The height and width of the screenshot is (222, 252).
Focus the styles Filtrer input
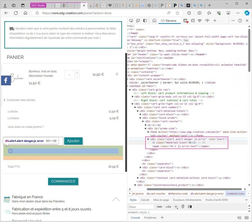tap(141, 207)
